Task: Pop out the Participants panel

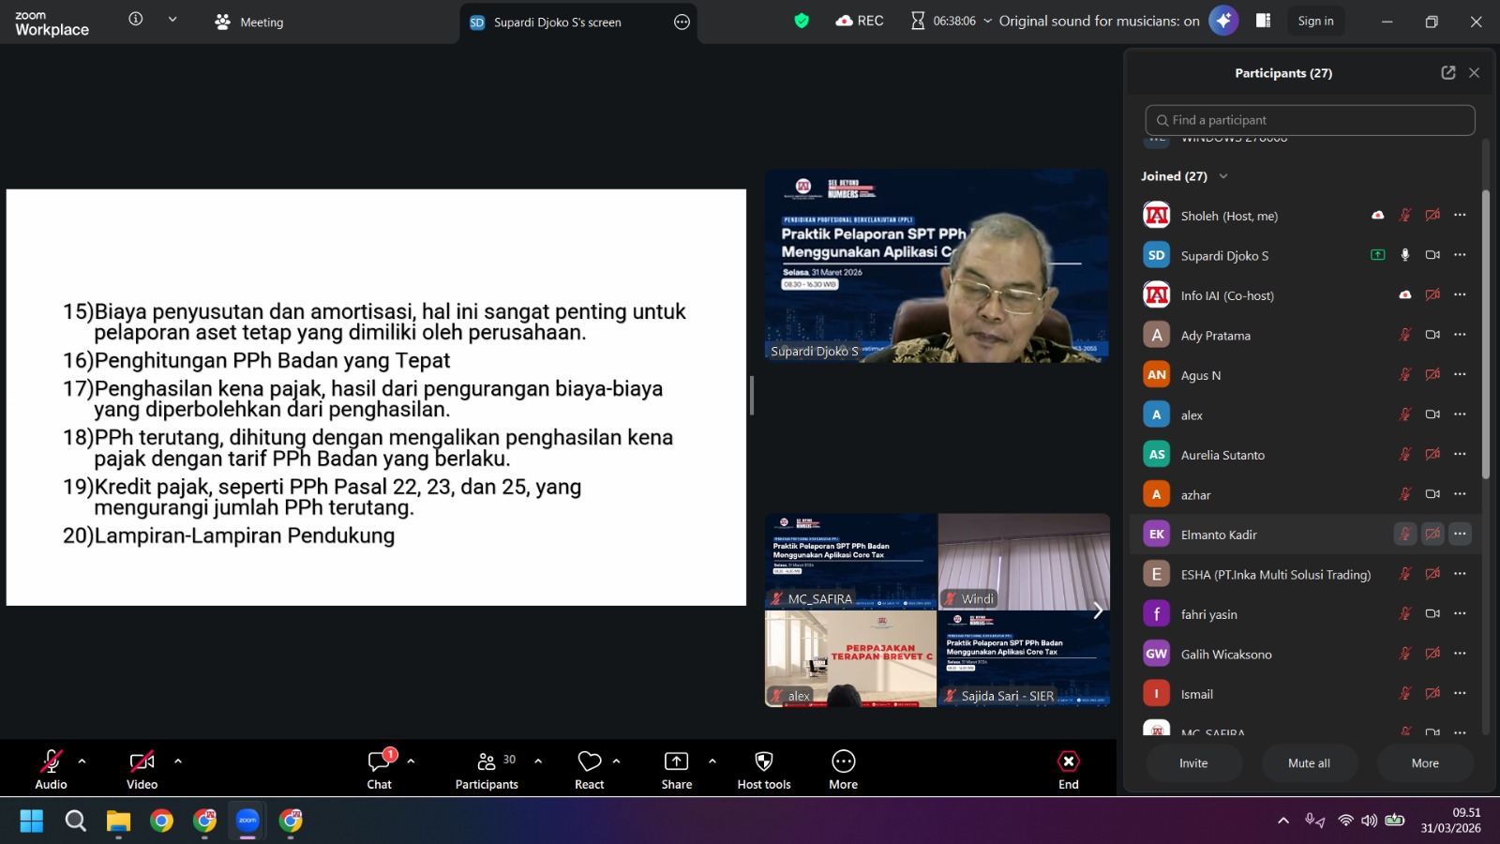Action: pyautogui.click(x=1447, y=73)
